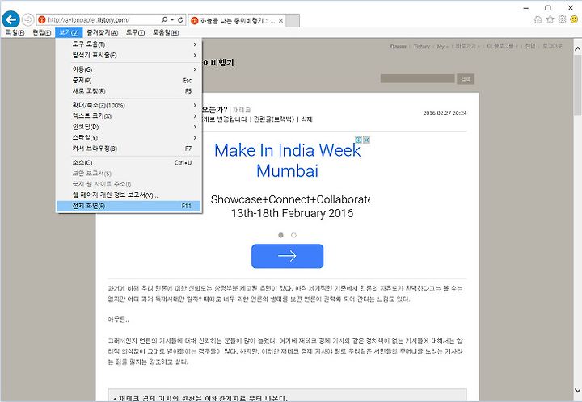Viewport: 582px width, 402px height.
Task: Click the 관련글(트랙백) link
Action: 274,119
